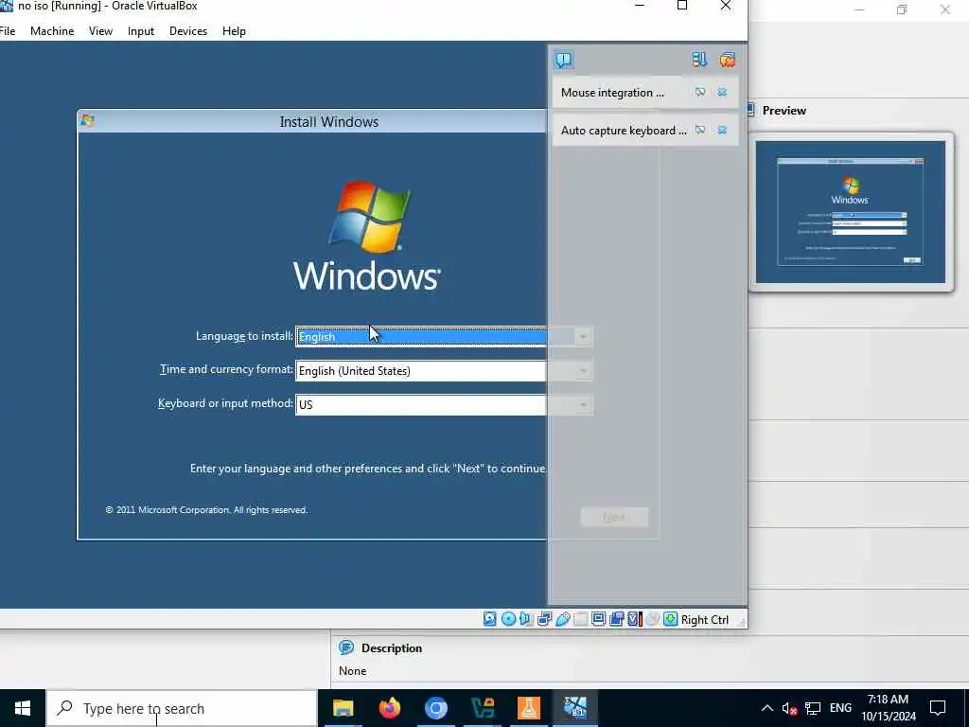This screenshot has width=969, height=727.
Task: Click the network tray icon
Action: [813, 708]
